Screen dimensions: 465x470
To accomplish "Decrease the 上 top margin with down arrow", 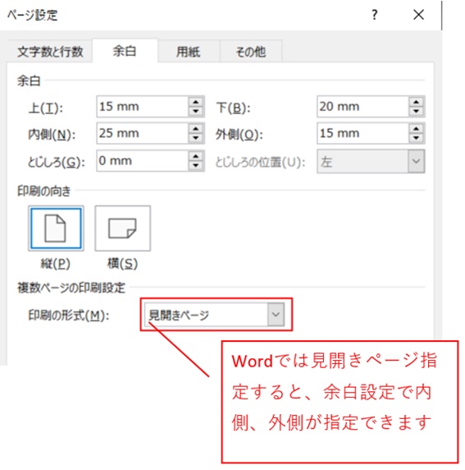I will [196, 112].
